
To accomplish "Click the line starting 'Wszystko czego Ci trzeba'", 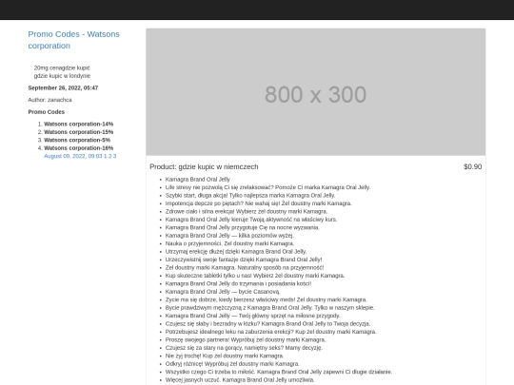I will click(x=279, y=372).
